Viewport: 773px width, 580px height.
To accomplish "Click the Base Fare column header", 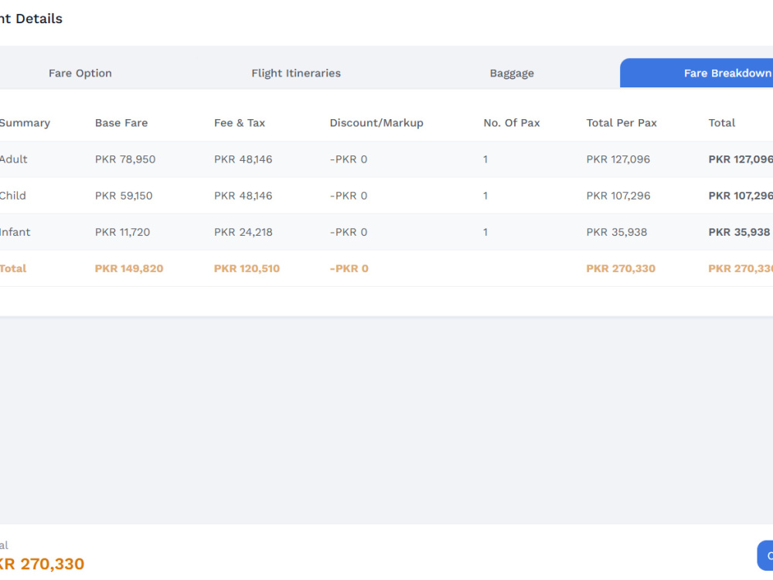I will (x=121, y=123).
